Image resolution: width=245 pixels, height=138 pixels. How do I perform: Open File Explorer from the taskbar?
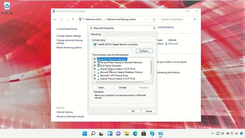coord(127,133)
